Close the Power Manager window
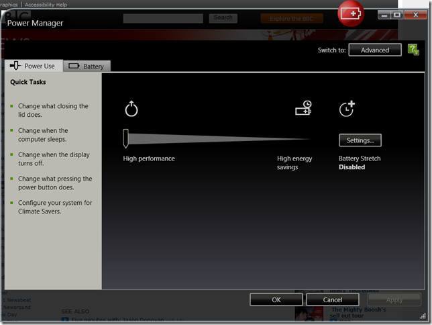This screenshot has height=325, width=432. pyautogui.click(x=415, y=15)
